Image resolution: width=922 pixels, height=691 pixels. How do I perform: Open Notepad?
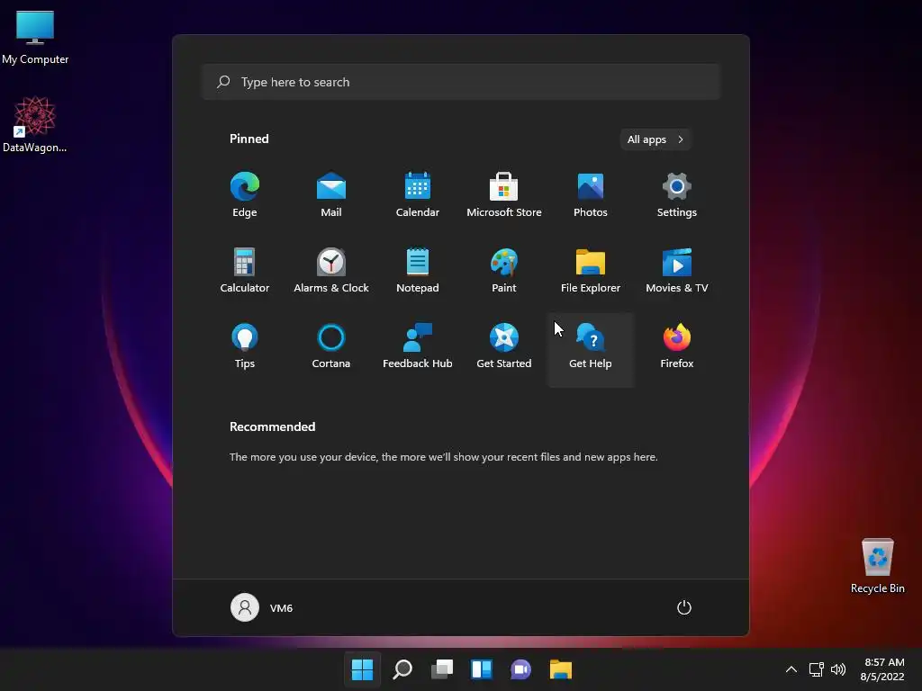coord(418,270)
